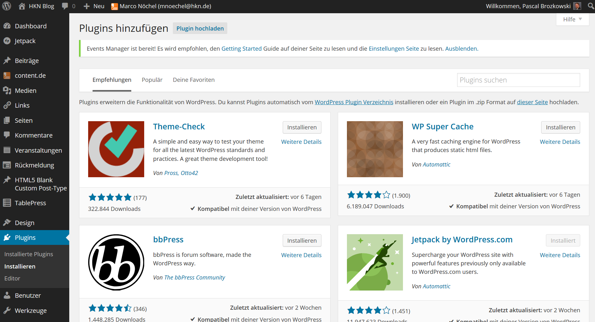
Task: Install the Theme-Check plugin
Action: tap(302, 127)
